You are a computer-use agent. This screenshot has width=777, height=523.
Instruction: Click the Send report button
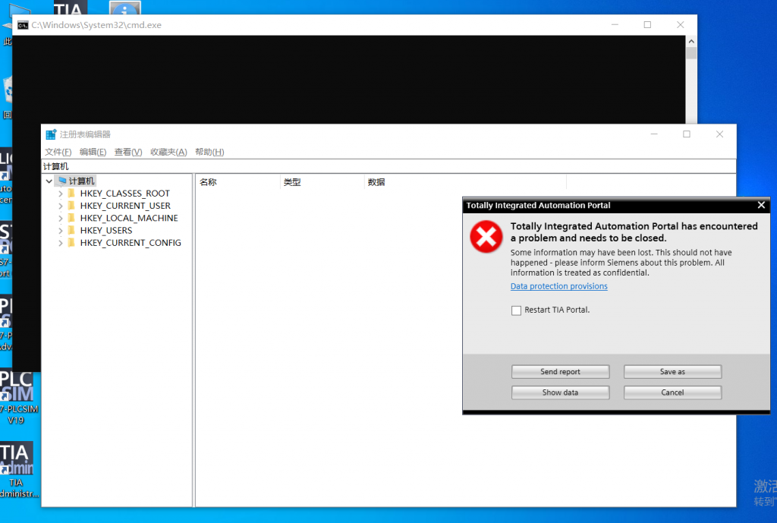(560, 372)
